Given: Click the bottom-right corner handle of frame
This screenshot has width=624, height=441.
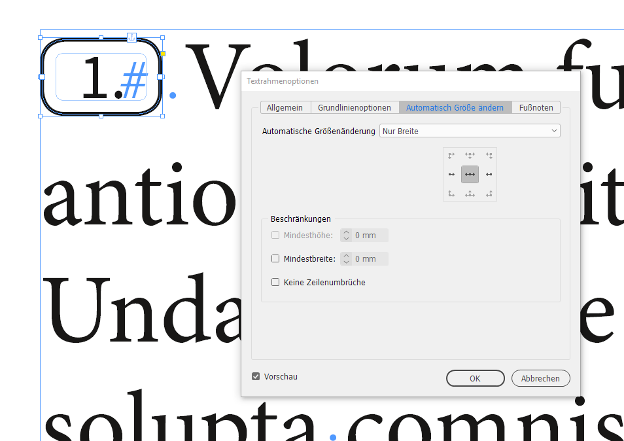Looking at the screenshot, I should pos(162,116).
